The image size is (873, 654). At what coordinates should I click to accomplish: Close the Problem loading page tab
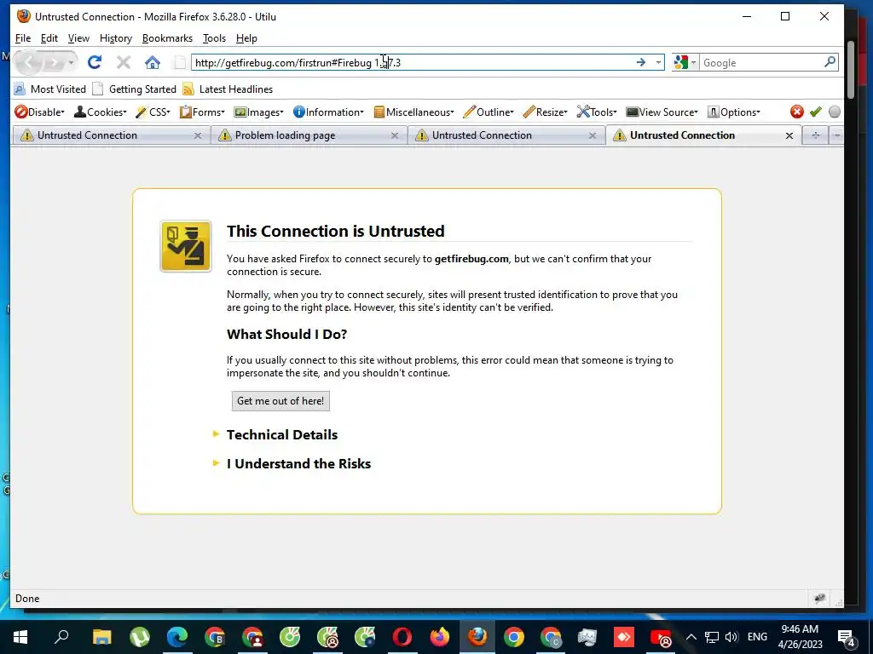tap(395, 135)
